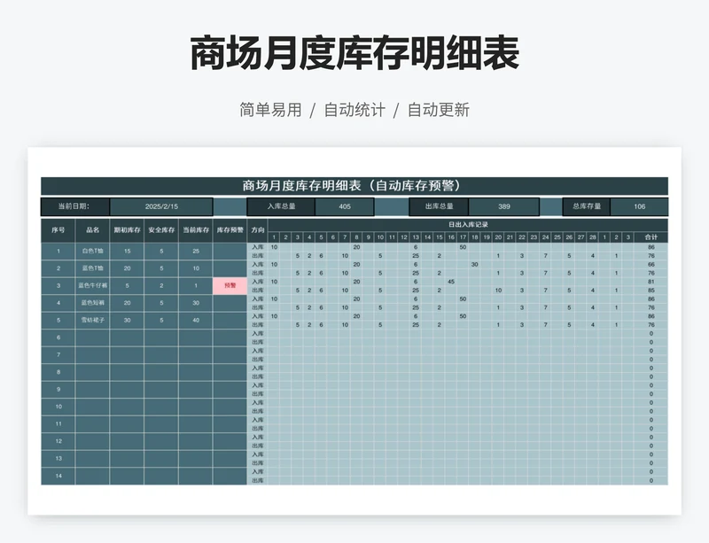
Task: Select day 17 inbound value 50 for 白色T恤
Action: click(463, 247)
